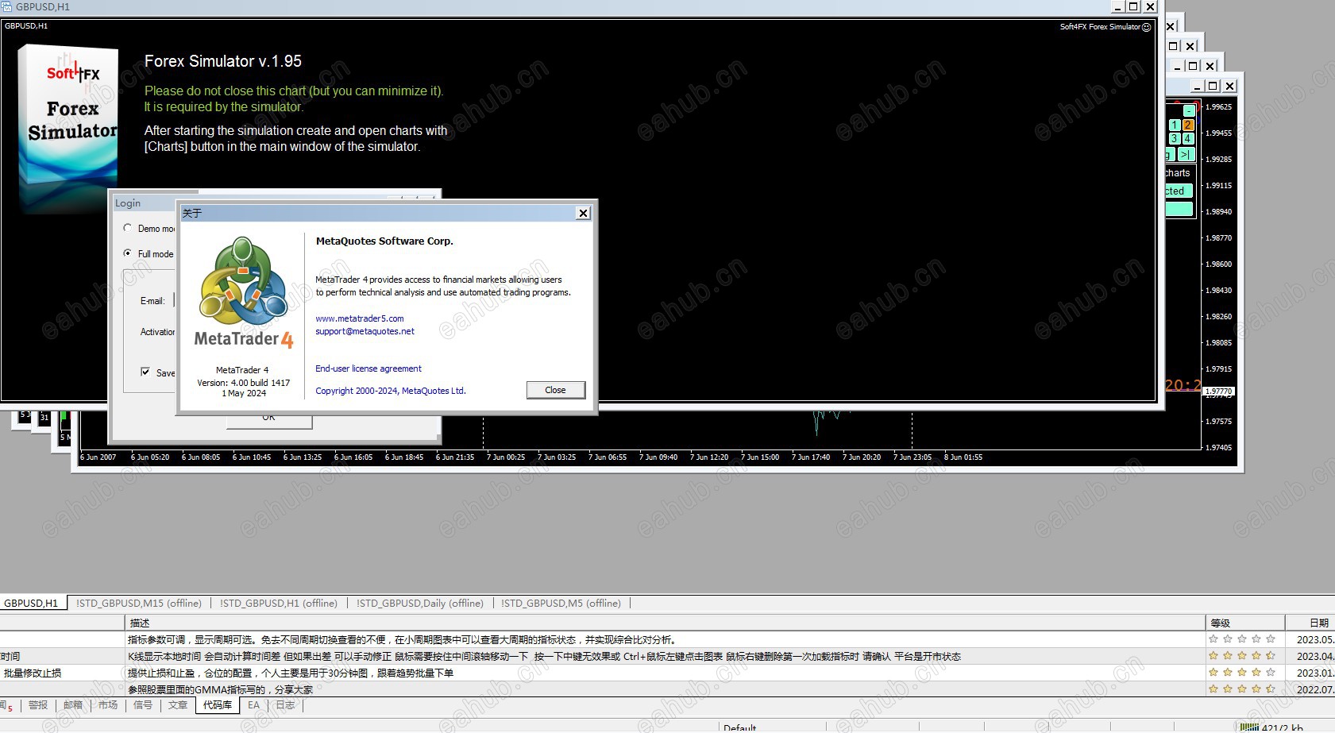Image resolution: width=1335 pixels, height=733 pixels.
Task: Open the EA tab at the bottom
Action: [x=253, y=705]
